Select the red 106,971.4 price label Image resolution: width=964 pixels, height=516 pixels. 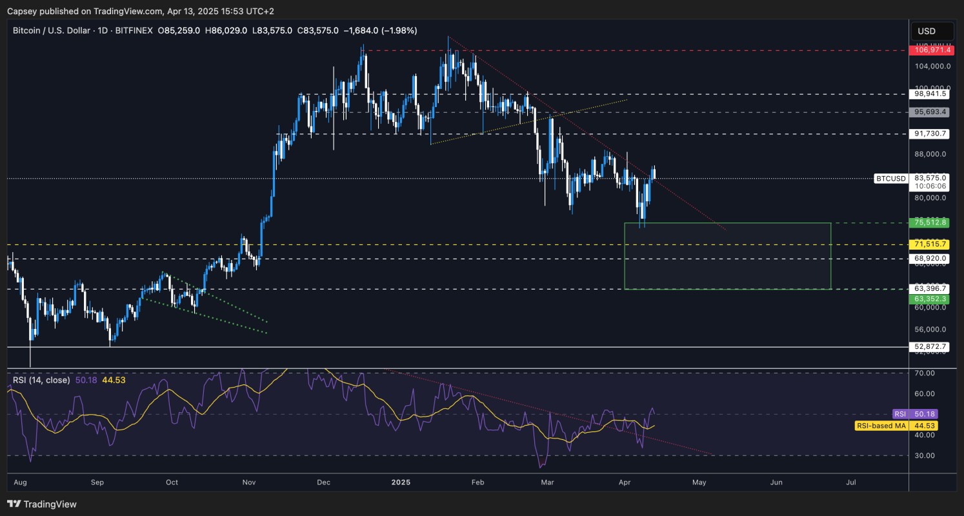point(928,50)
